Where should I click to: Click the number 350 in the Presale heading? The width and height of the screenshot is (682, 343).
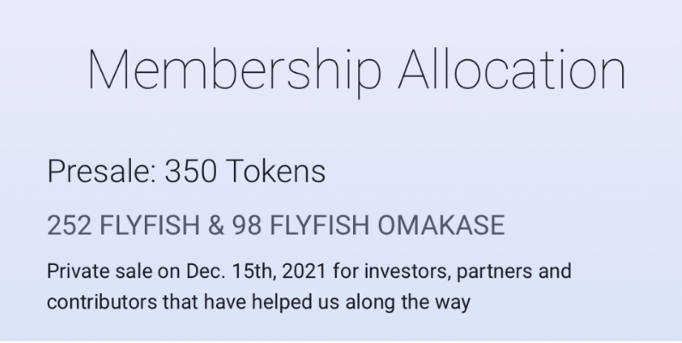click(x=190, y=171)
